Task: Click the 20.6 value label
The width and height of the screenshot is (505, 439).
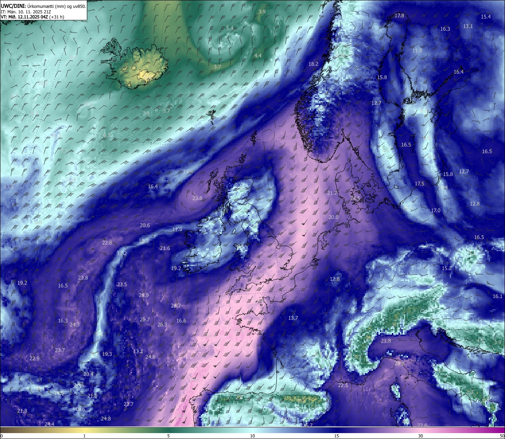Action: 145,226
